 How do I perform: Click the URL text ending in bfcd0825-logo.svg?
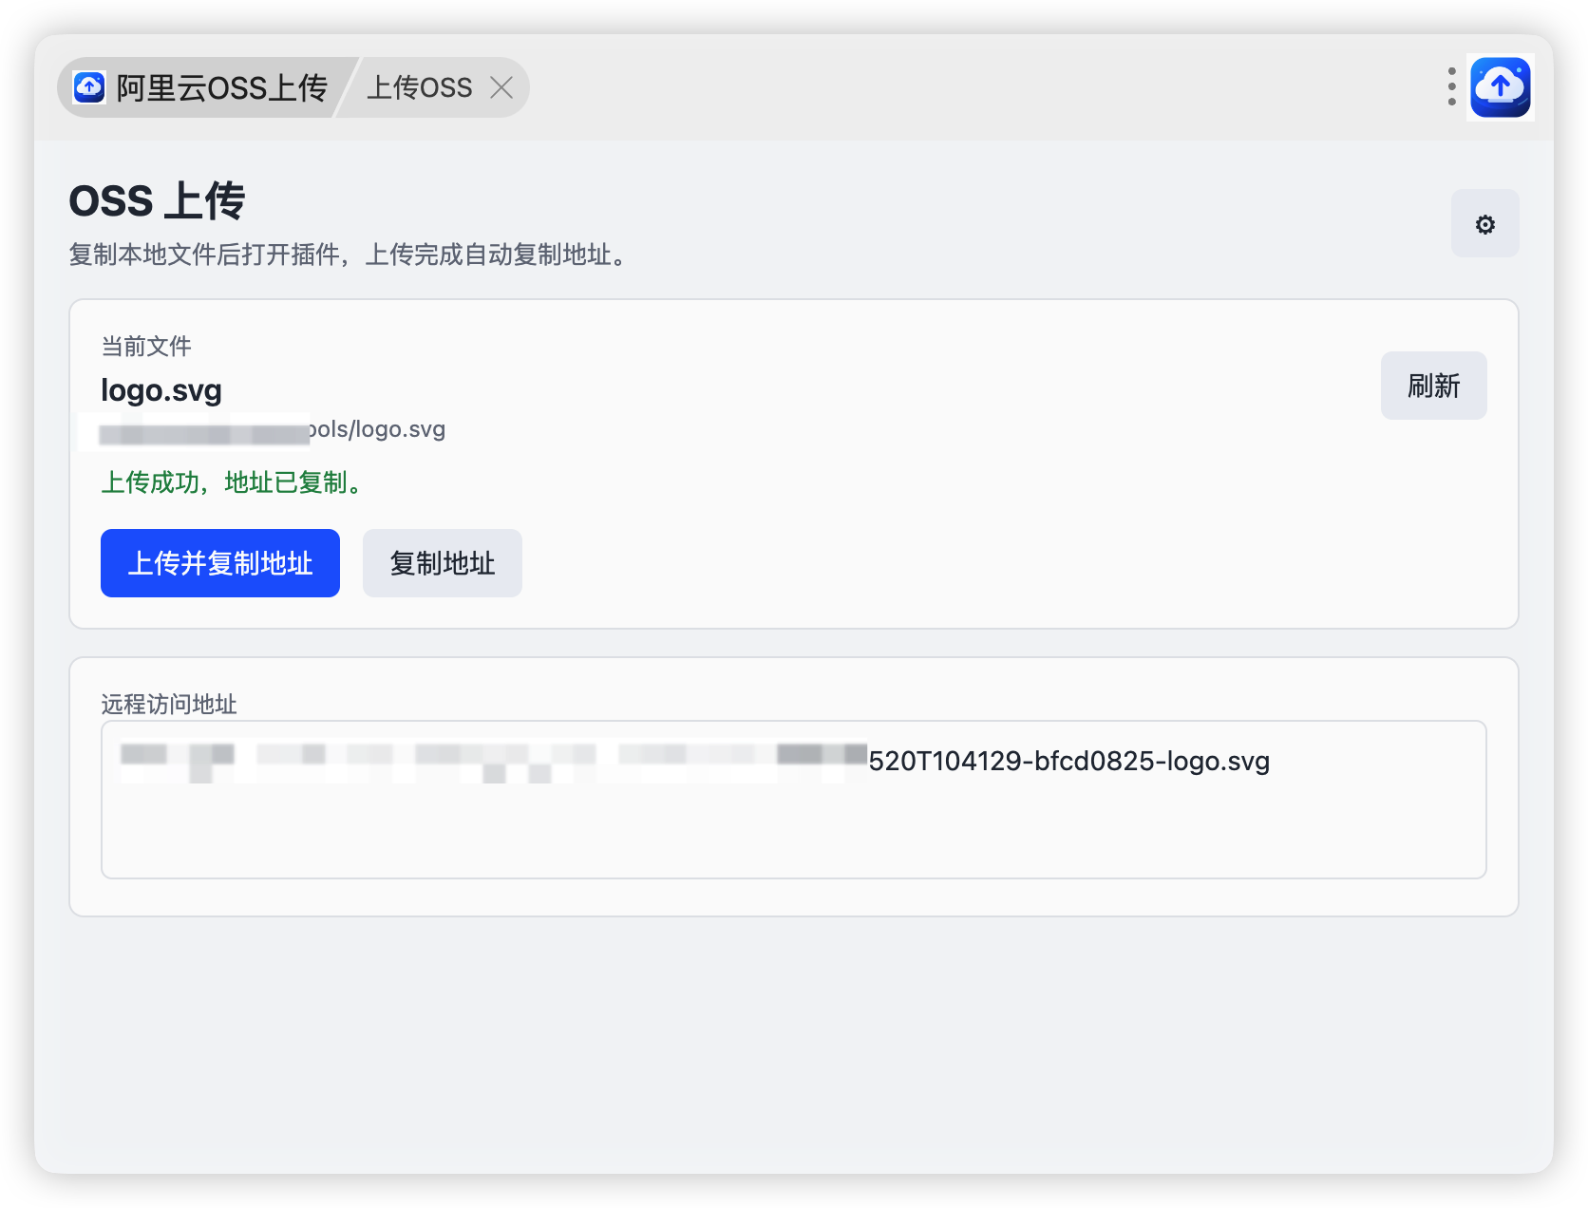[x=694, y=761]
